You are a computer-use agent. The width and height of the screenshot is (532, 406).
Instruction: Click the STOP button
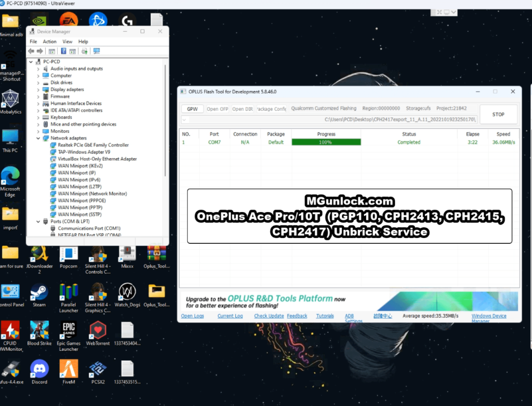[498, 114]
